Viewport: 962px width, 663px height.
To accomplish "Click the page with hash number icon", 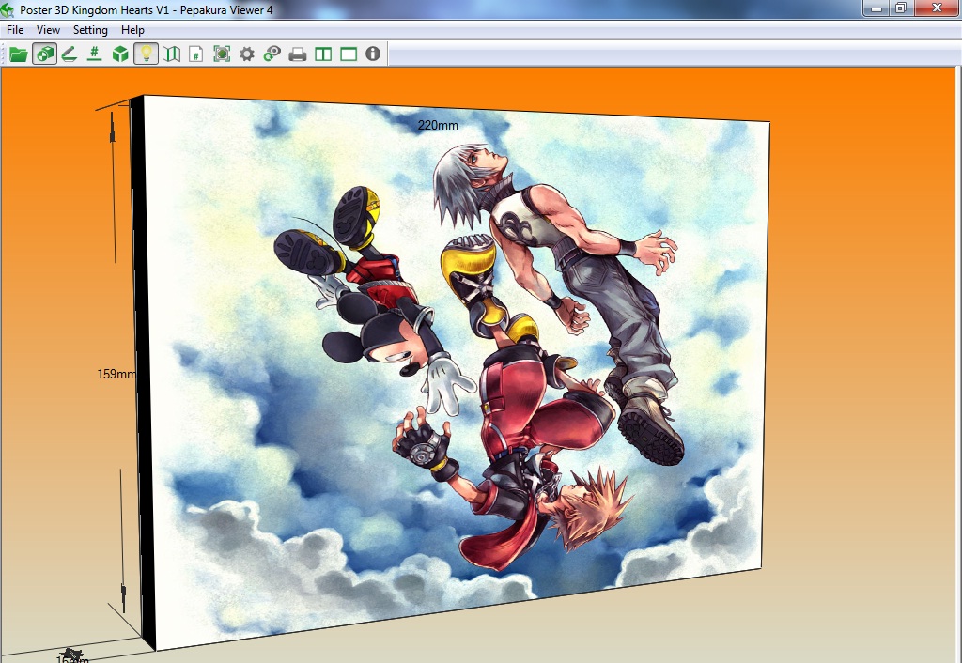I will point(195,54).
